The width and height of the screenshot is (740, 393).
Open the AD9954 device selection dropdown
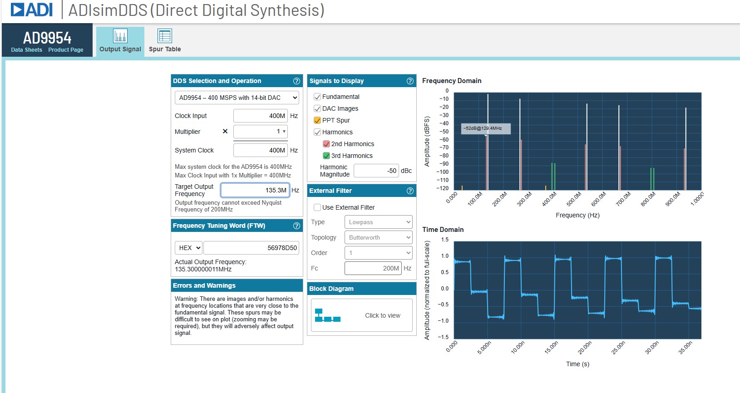point(237,98)
